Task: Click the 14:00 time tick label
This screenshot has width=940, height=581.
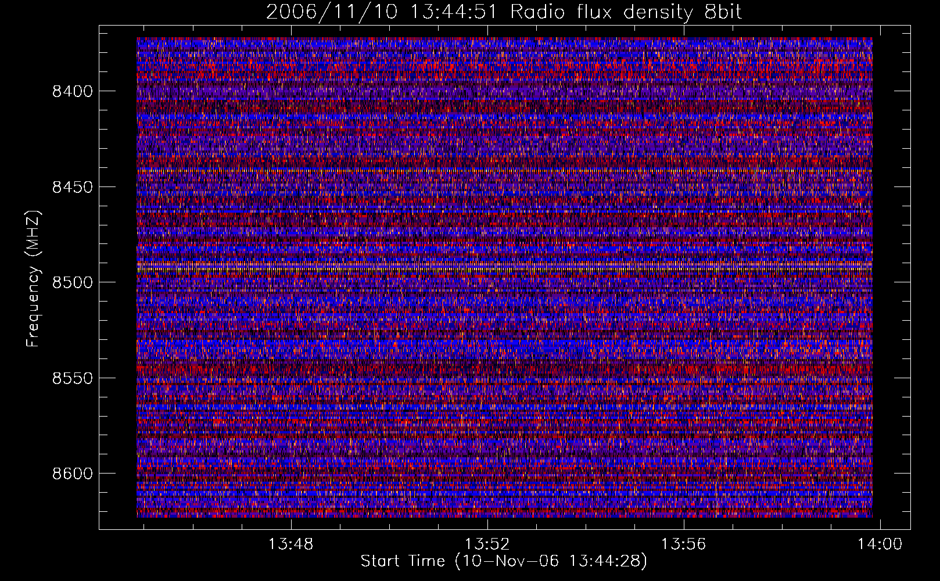Action: (880, 544)
